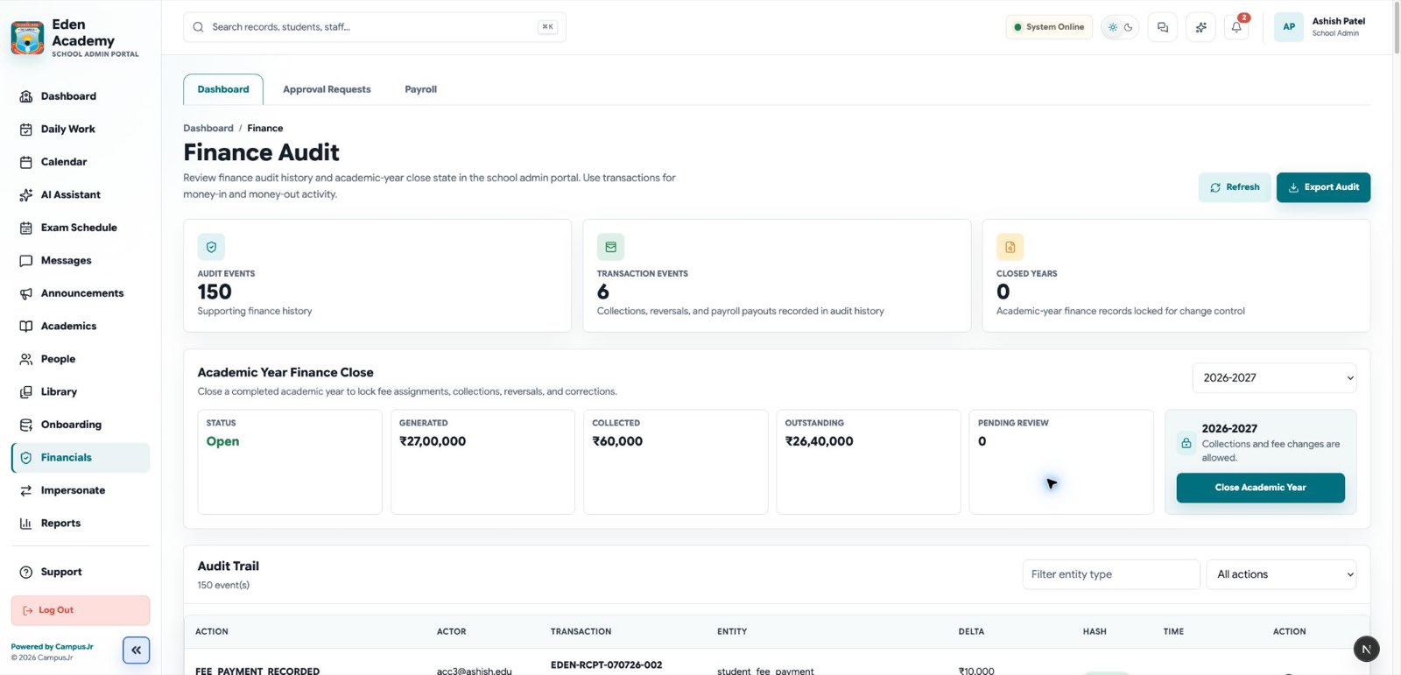Click the Transaction Events card icon
Viewport: 1401px width, 675px height.
610,247
